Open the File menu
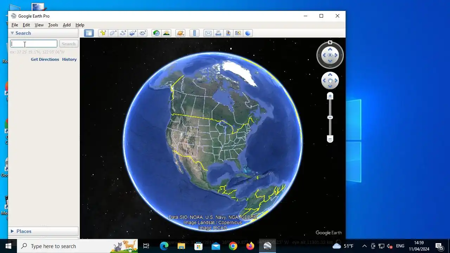Viewport: 450px width, 253px height. 15,25
